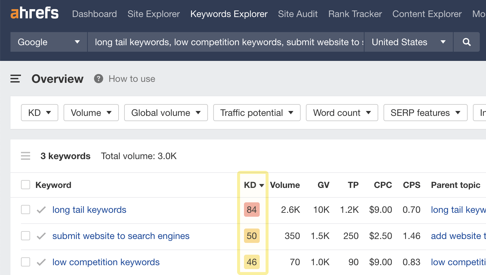Click checkmark icon next to long tail keywords
The width and height of the screenshot is (486, 275).
click(x=41, y=210)
